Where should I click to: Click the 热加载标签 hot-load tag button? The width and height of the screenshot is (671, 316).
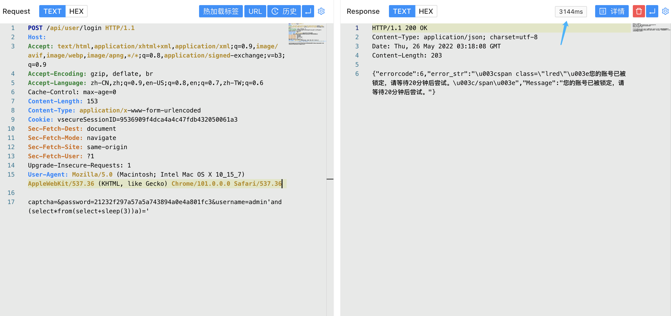pyautogui.click(x=221, y=11)
